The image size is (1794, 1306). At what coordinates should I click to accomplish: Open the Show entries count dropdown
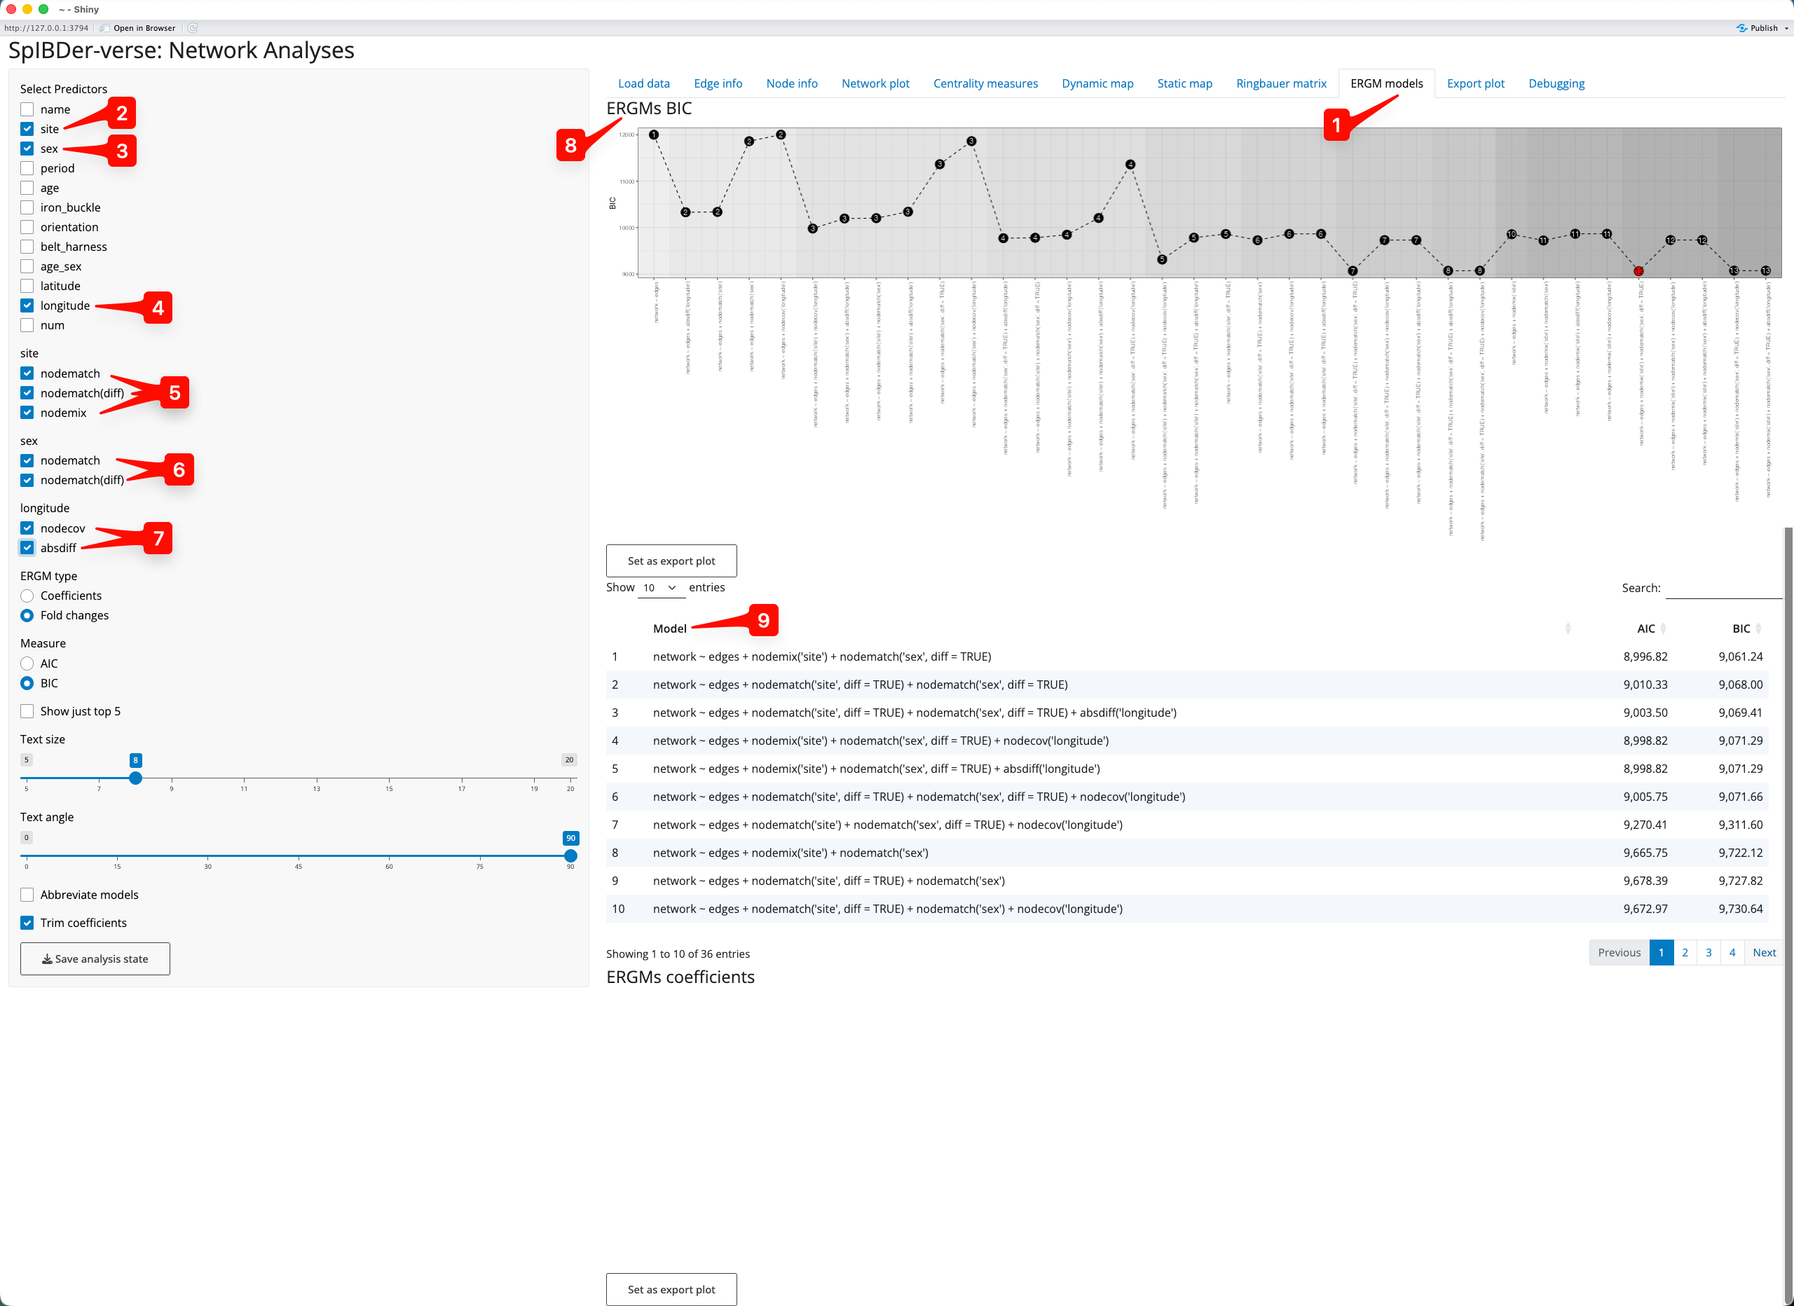pos(661,588)
